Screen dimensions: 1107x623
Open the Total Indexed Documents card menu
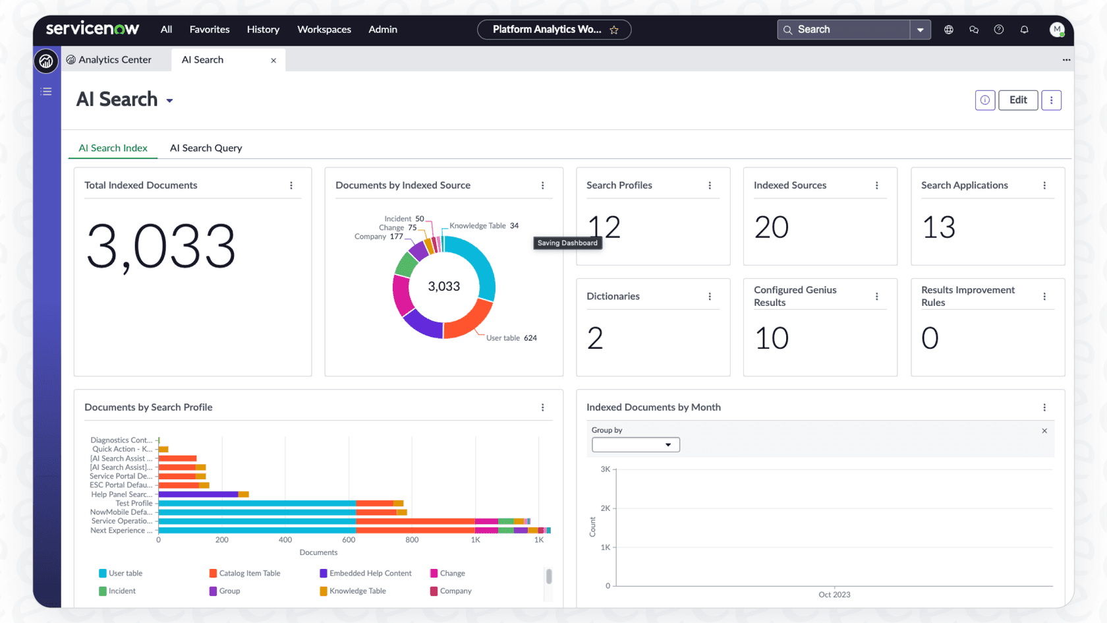tap(292, 186)
